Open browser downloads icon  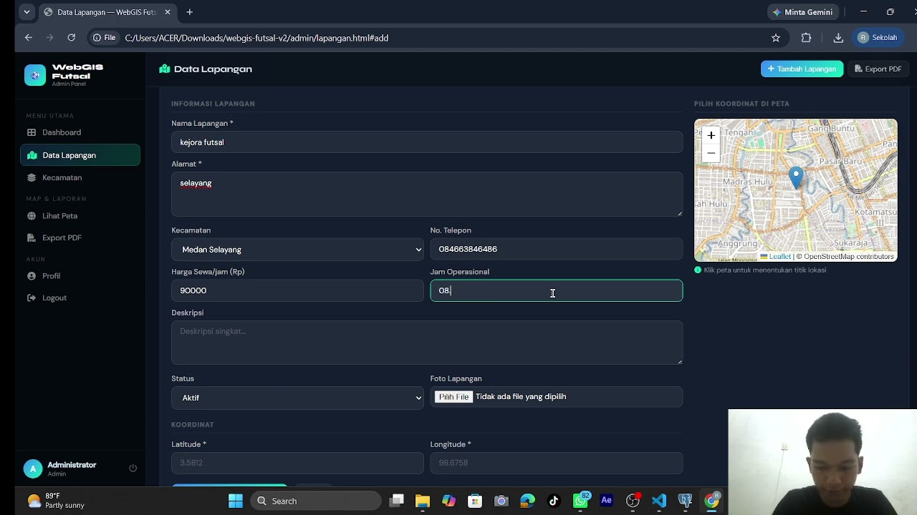(838, 38)
